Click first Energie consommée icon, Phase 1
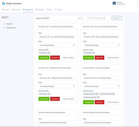139x127 pixels. [x=97, y=94]
